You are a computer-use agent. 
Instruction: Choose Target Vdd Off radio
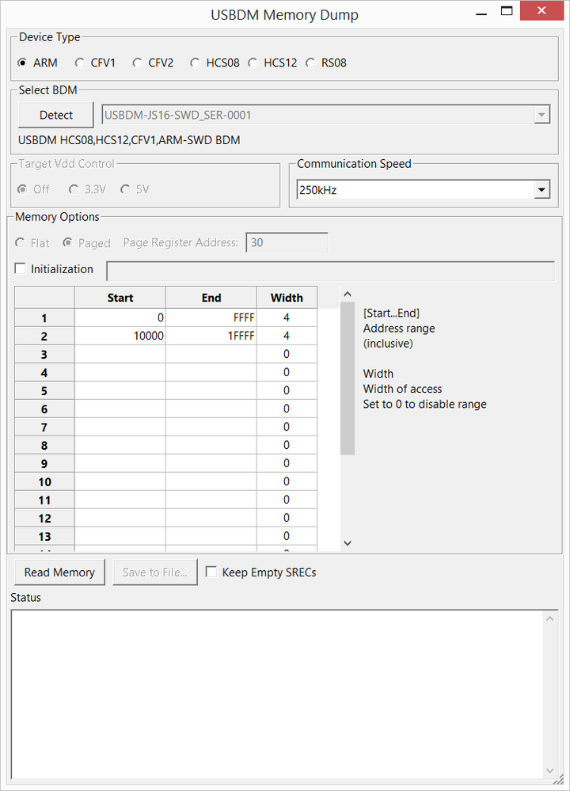(x=33, y=189)
